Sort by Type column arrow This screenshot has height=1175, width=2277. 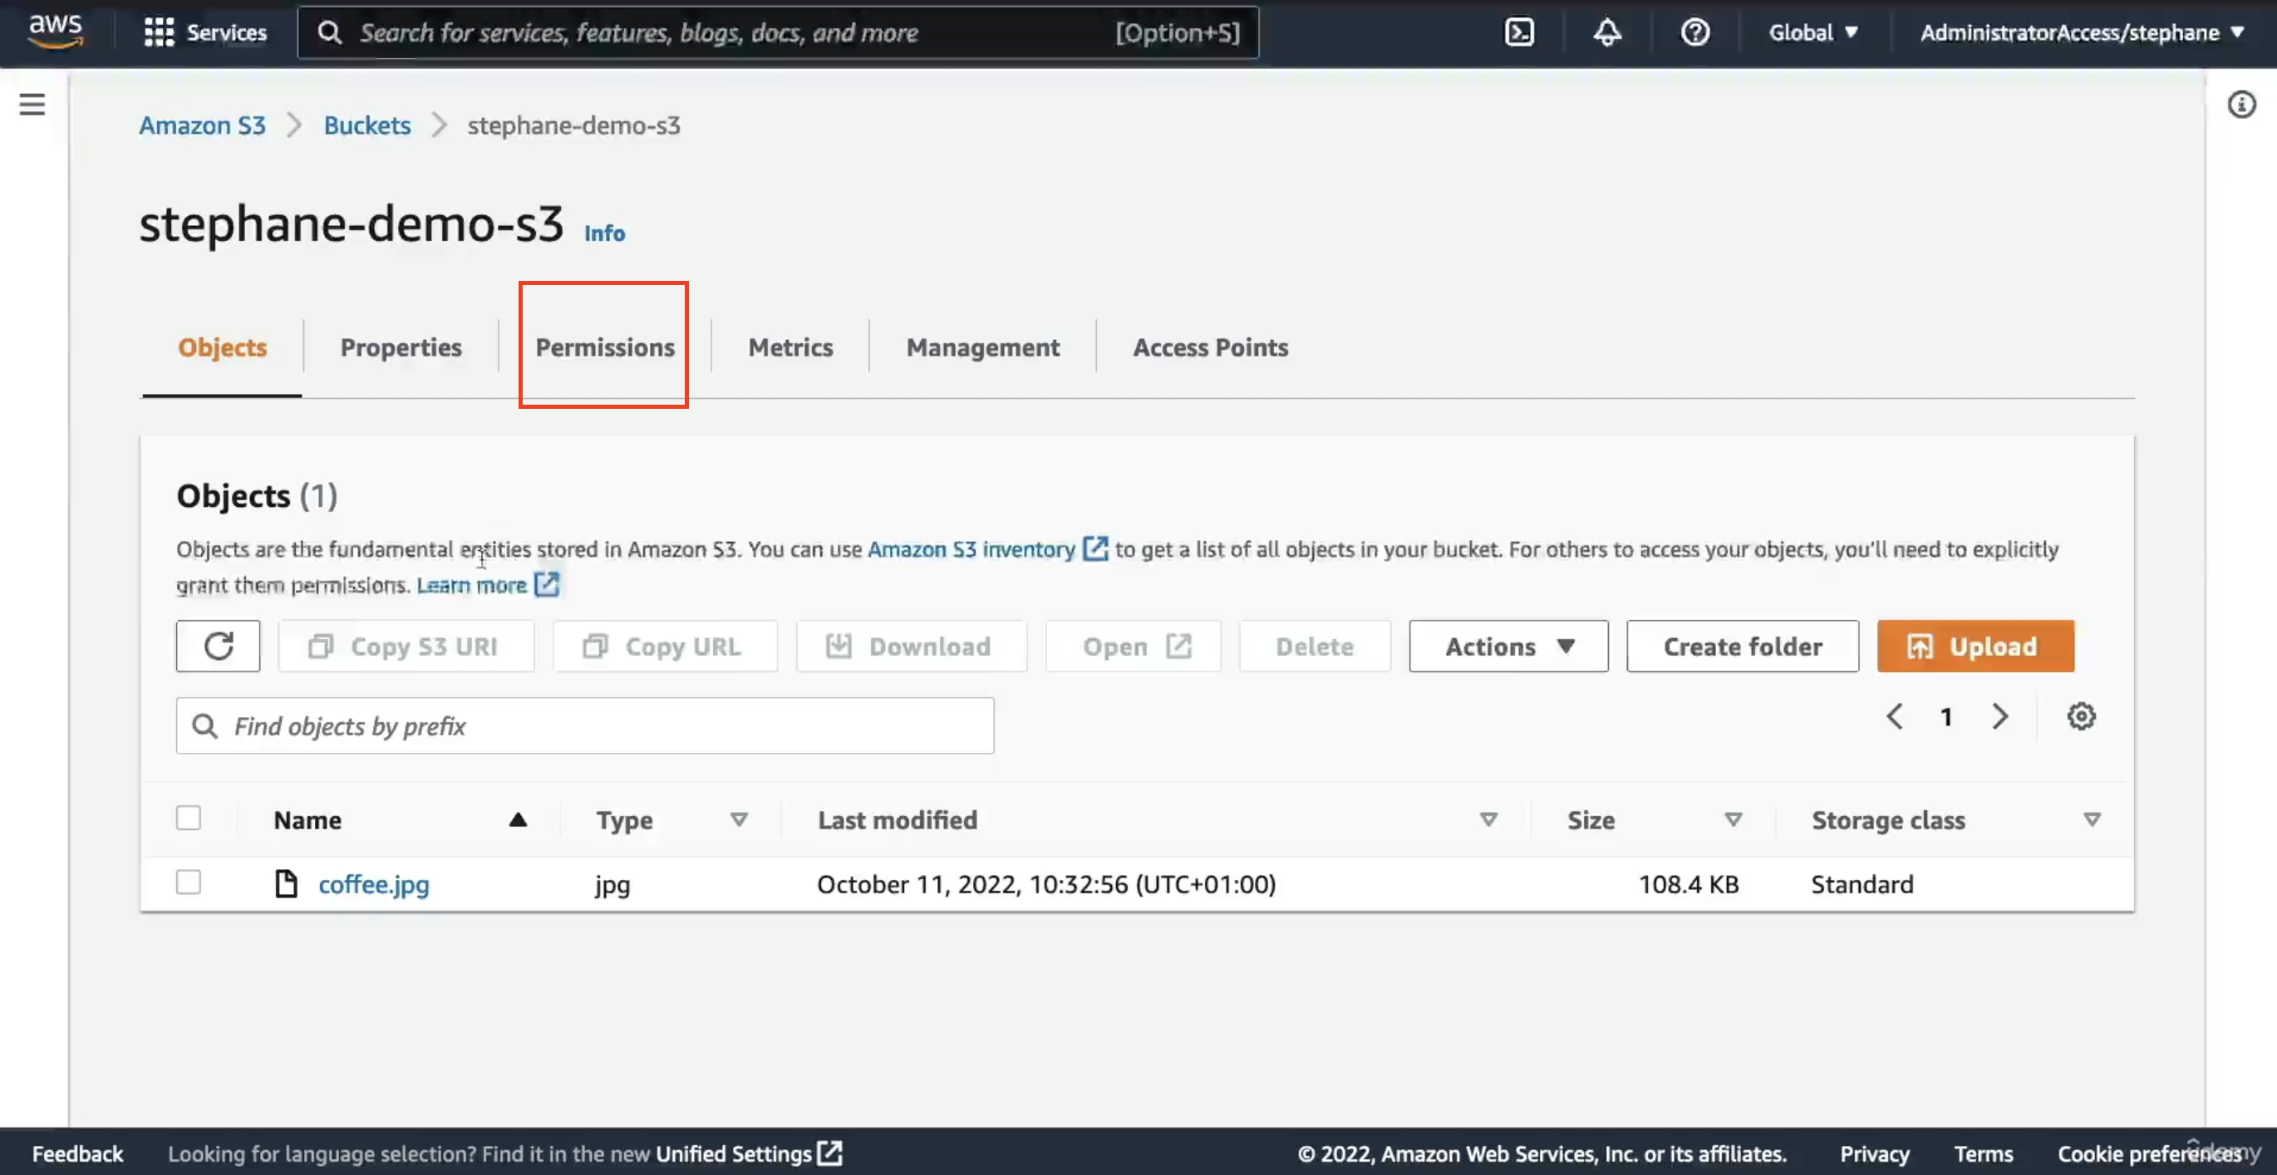(x=739, y=819)
